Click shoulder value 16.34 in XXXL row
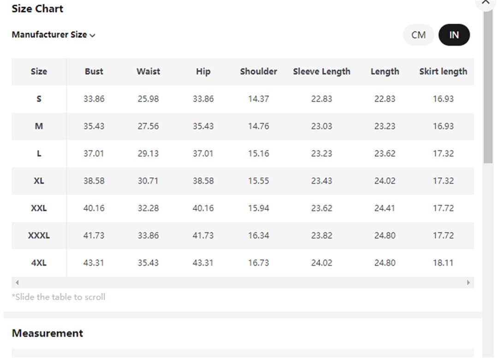The width and height of the screenshot is (498, 358). [x=259, y=235]
